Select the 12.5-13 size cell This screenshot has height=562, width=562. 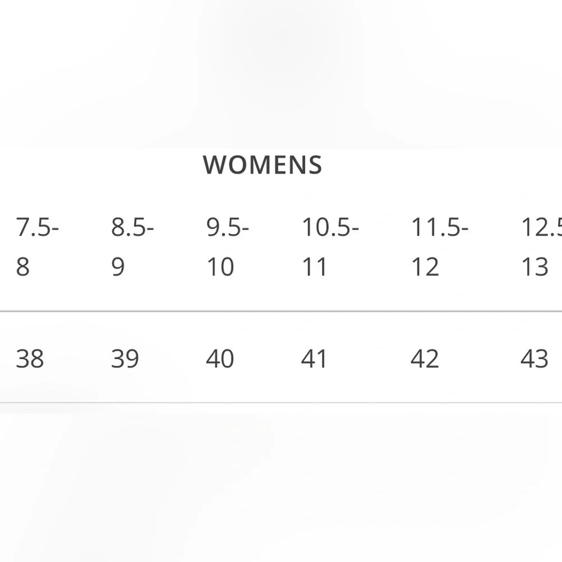pyautogui.click(x=541, y=247)
